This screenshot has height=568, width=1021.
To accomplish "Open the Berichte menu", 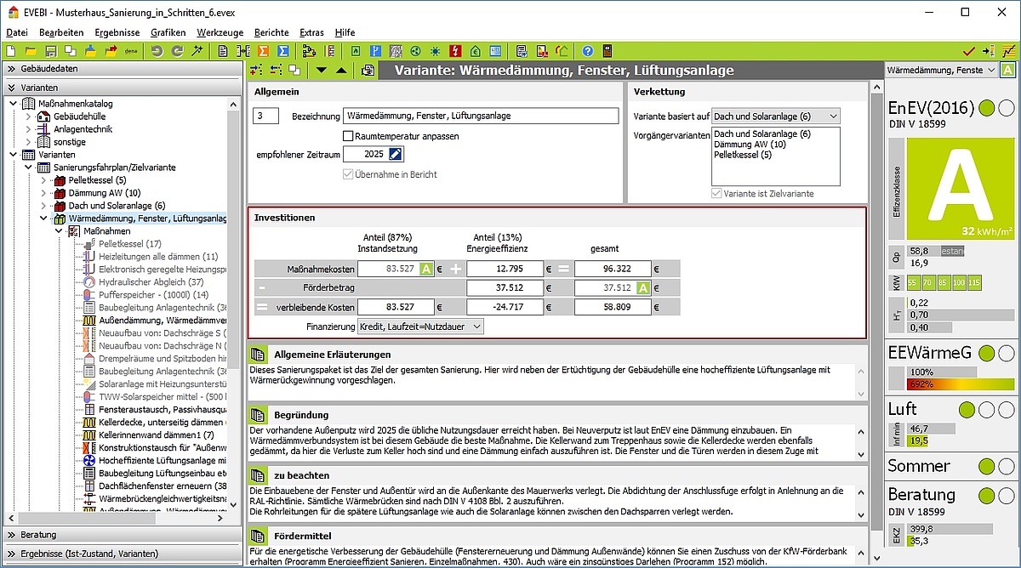I will point(272,31).
